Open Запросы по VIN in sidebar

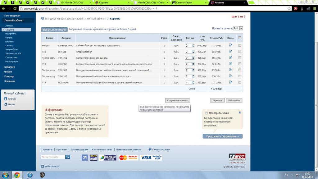13,53
